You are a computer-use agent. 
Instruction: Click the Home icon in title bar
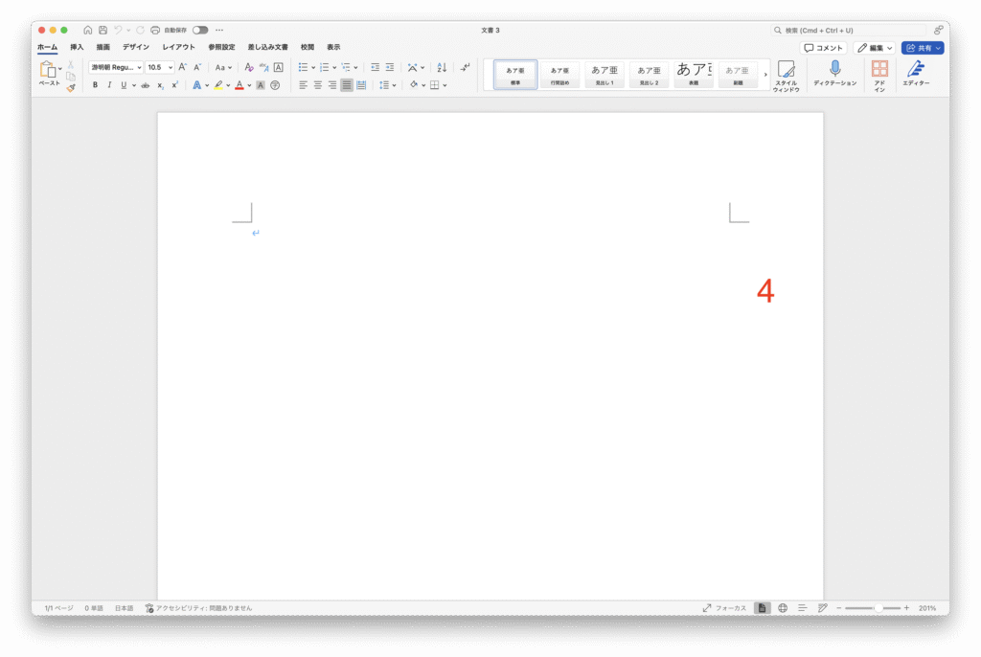[x=87, y=30]
